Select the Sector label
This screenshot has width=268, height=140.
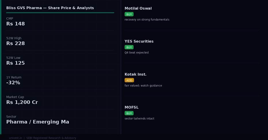[11, 117]
